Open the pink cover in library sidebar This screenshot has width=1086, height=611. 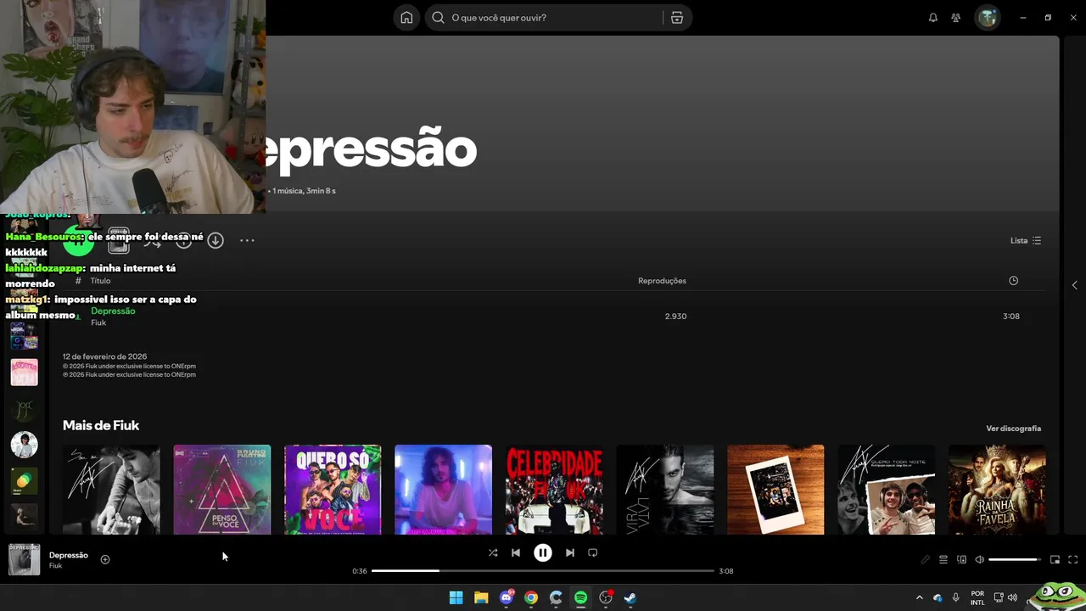[24, 372]
